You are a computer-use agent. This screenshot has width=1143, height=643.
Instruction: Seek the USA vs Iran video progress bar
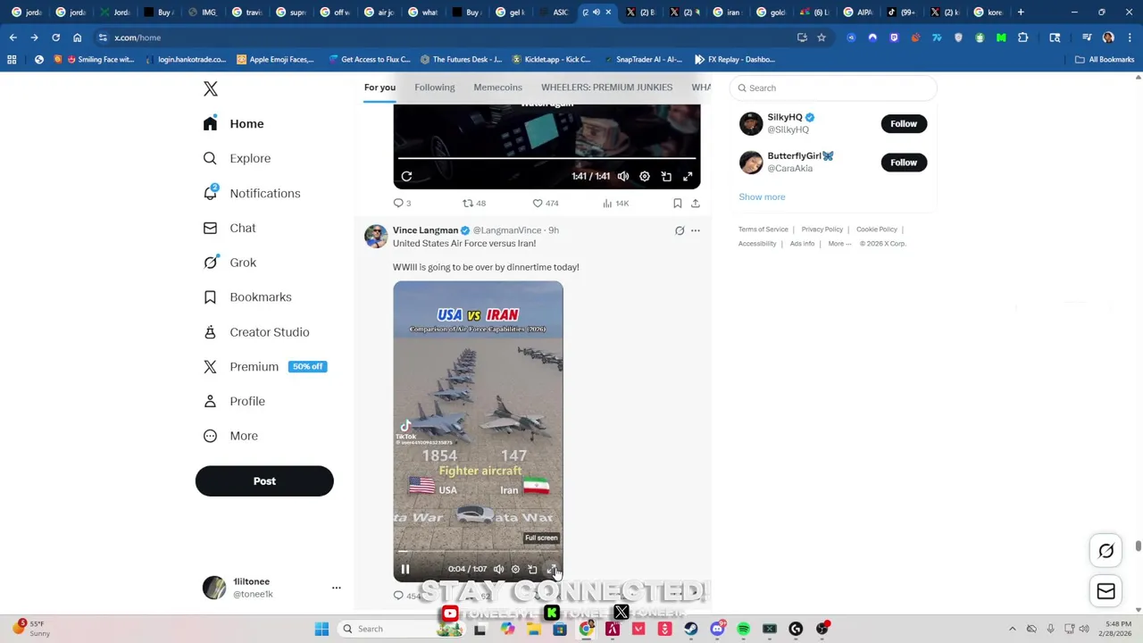(478, 552)
